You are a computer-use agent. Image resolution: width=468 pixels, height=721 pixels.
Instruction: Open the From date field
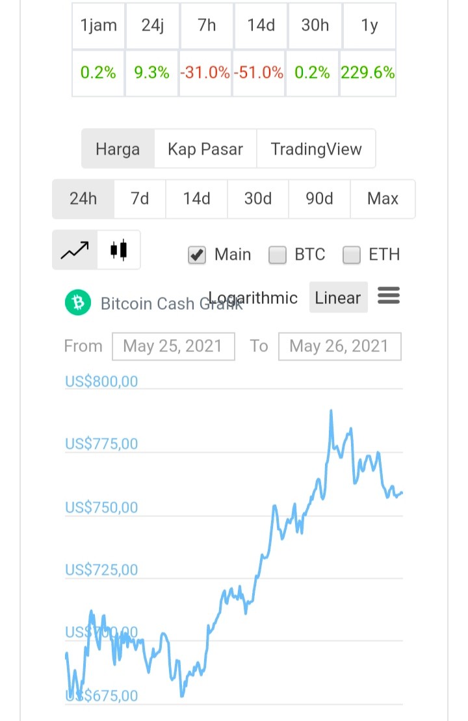[x=174, y=346]
